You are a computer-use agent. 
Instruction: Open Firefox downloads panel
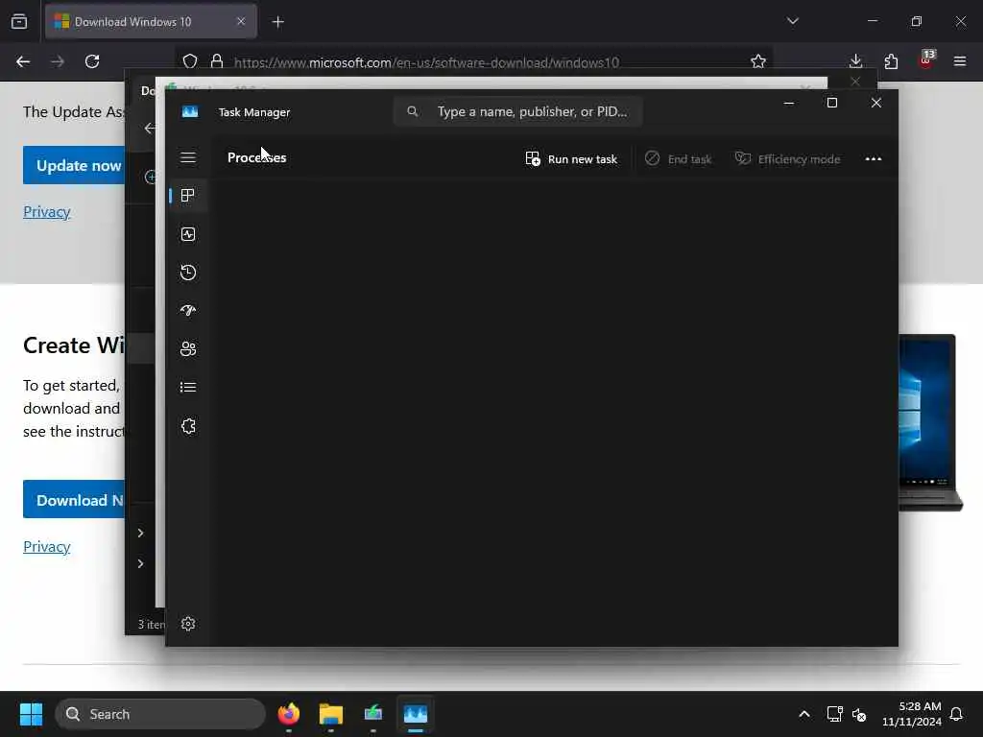[855, 61]
